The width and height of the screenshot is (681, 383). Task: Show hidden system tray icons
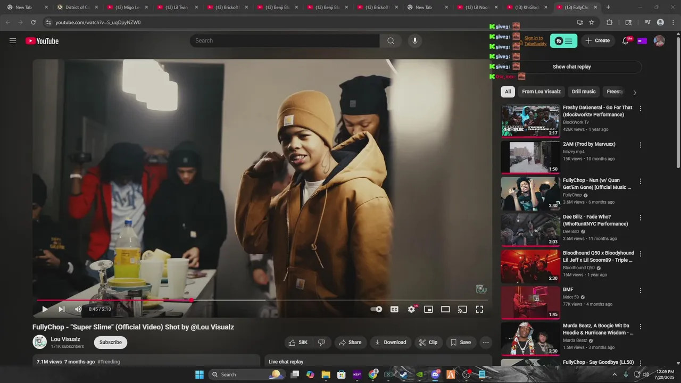click(614, 374)
